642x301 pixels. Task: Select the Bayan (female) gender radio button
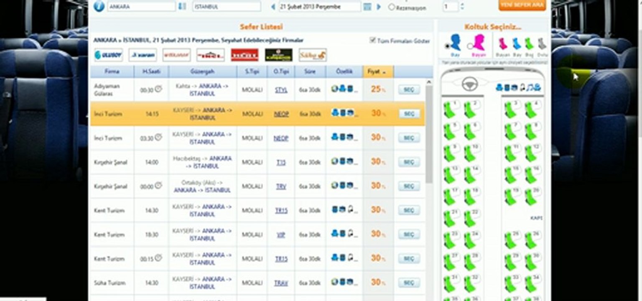coord(470,46)
